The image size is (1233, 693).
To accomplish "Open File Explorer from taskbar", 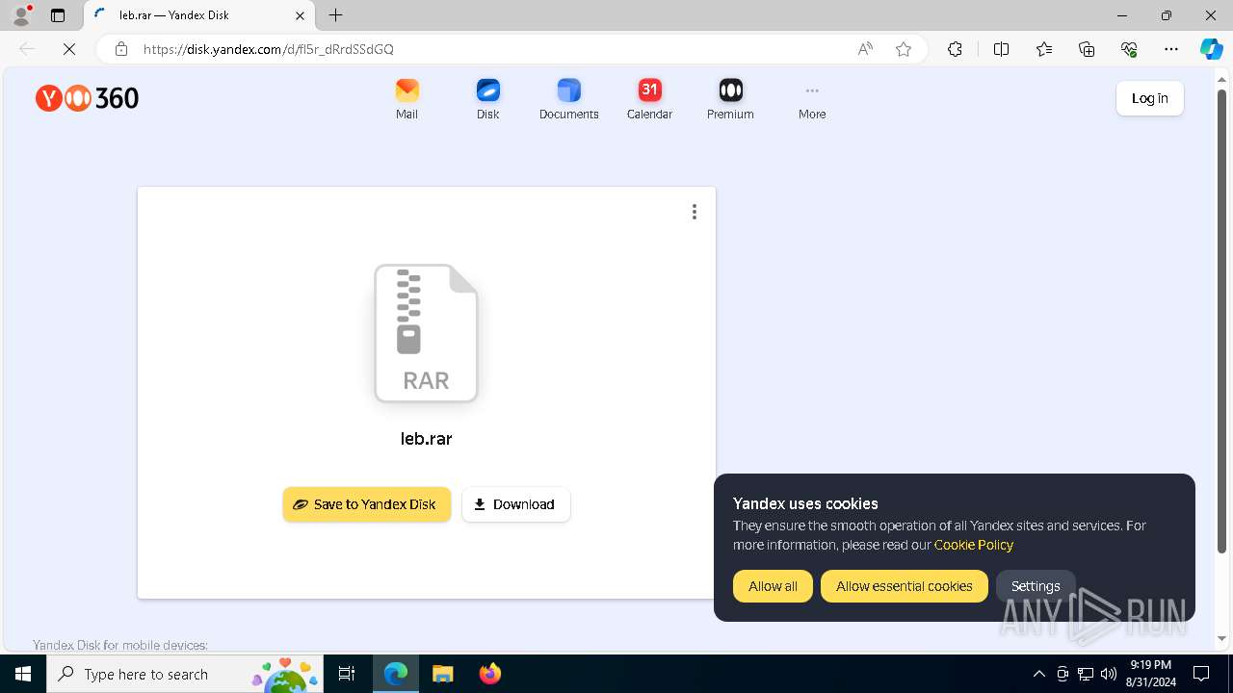I will click(x=442, y=674).
